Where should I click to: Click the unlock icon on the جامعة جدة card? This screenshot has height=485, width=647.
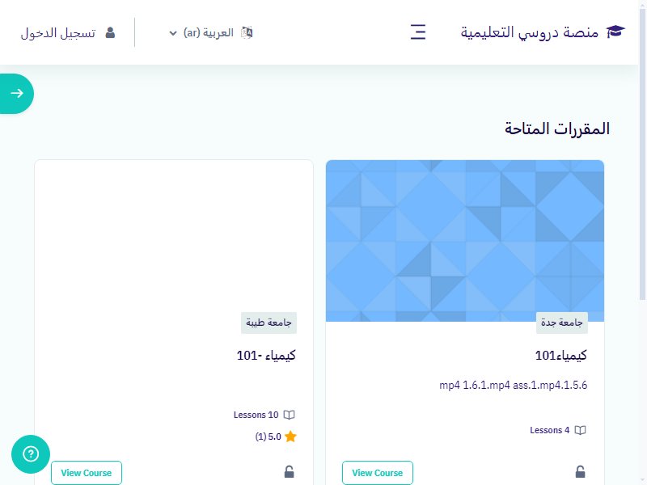click(581, 471)
